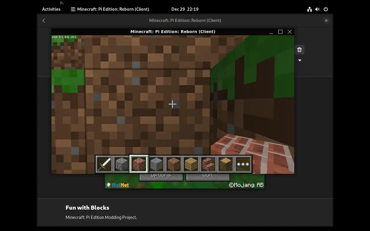Click the 'Minecraft: Pi Edition Modding Project.' description

(x=101, y=217)
